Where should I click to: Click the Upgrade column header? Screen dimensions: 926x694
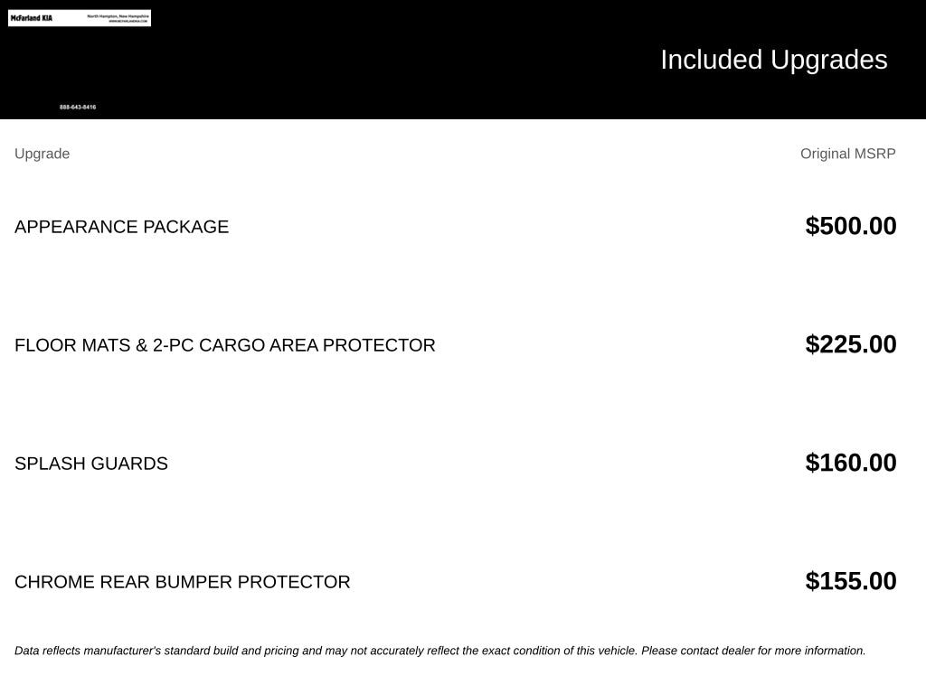42,154
